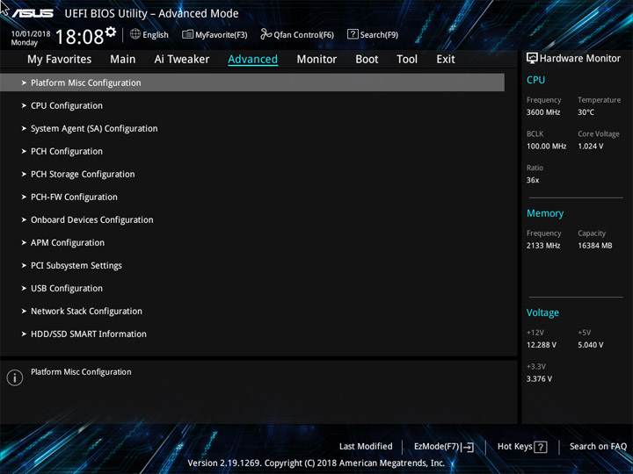This screenshot has height=474, width=633.
Task: Click Last Modified button
Action: click(x=366, y=446)
